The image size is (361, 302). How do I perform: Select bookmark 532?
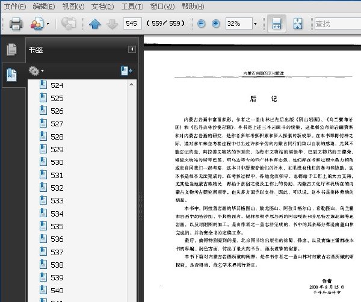[57, 188]
